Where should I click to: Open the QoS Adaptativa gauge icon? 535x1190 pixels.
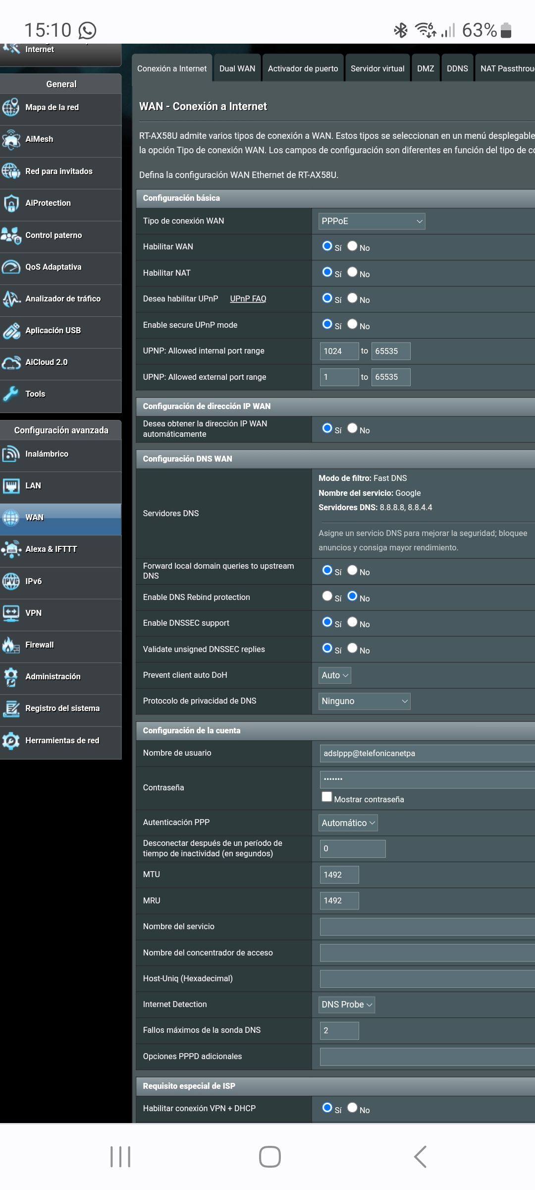pyautogui.click(x=11, y=267)
